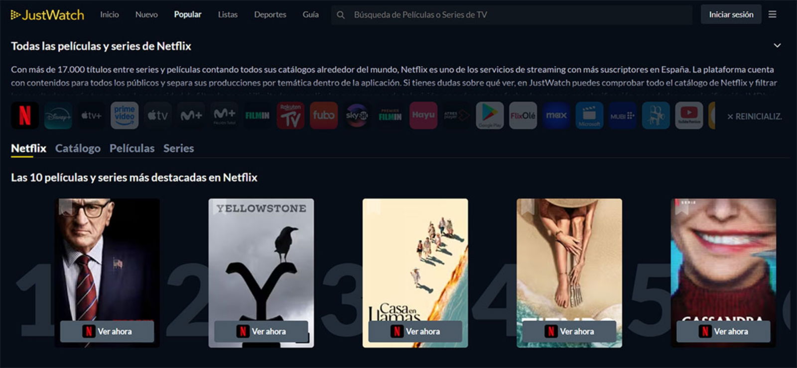The image size is (797, 368).
Task: Click Ver ahora under Cassandra
Action: click(x=723, y=331)
